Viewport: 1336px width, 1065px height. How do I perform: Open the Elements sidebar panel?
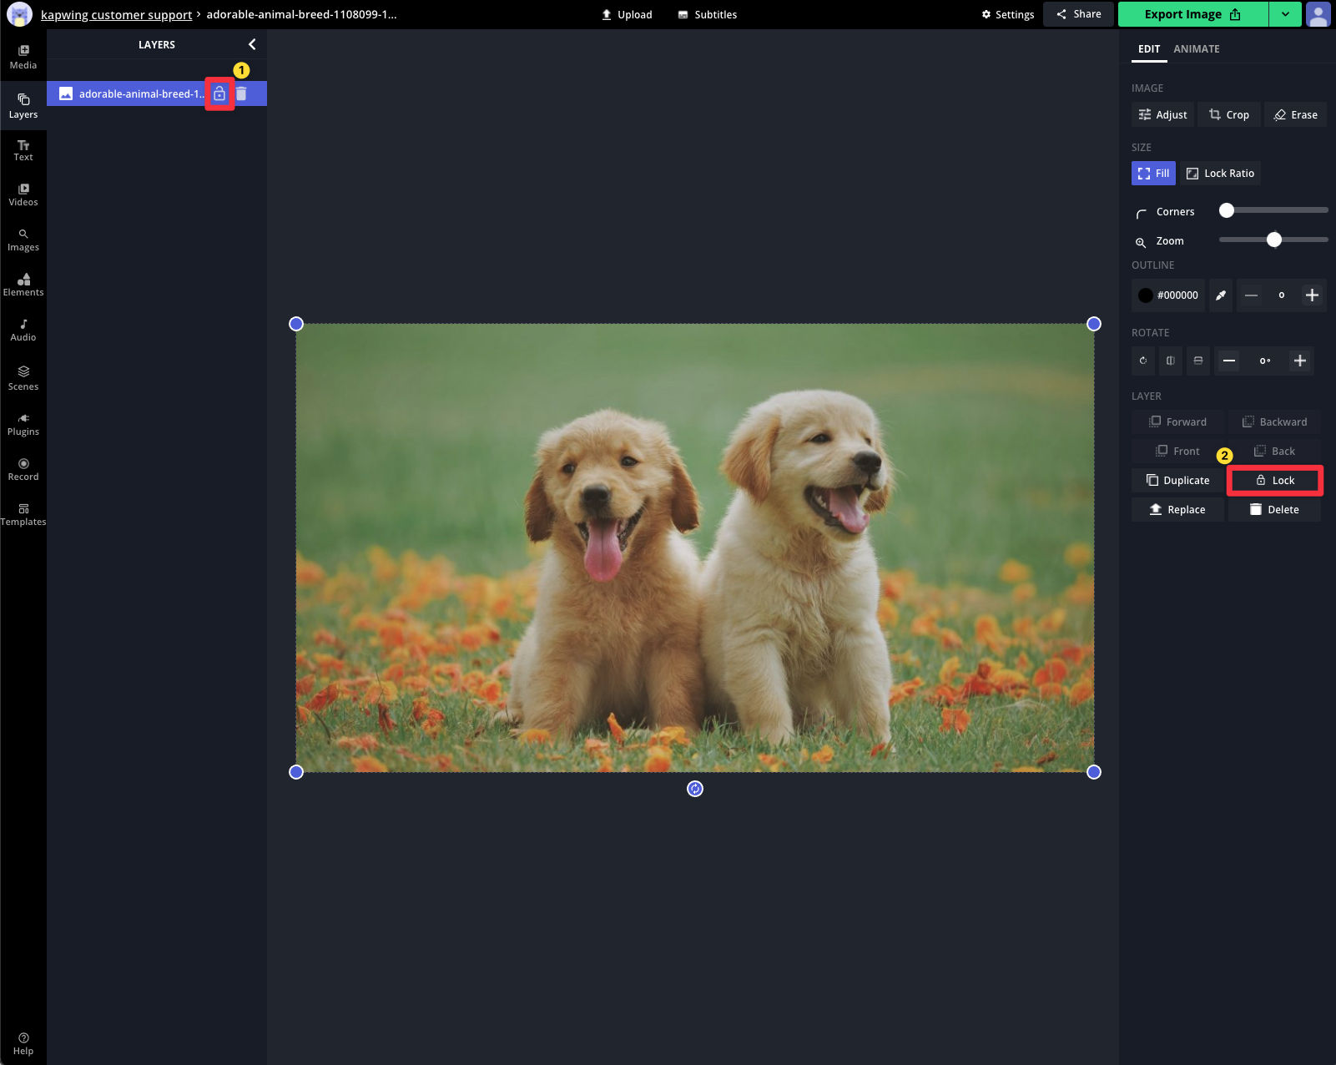point(23,285)
